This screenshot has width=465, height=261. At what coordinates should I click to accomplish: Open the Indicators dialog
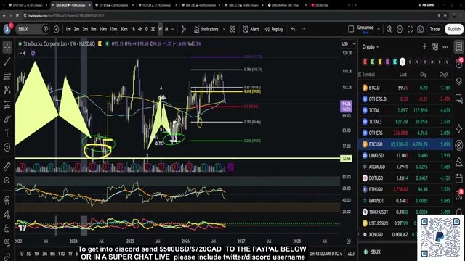pyautogui.click(x=206, y=29)
